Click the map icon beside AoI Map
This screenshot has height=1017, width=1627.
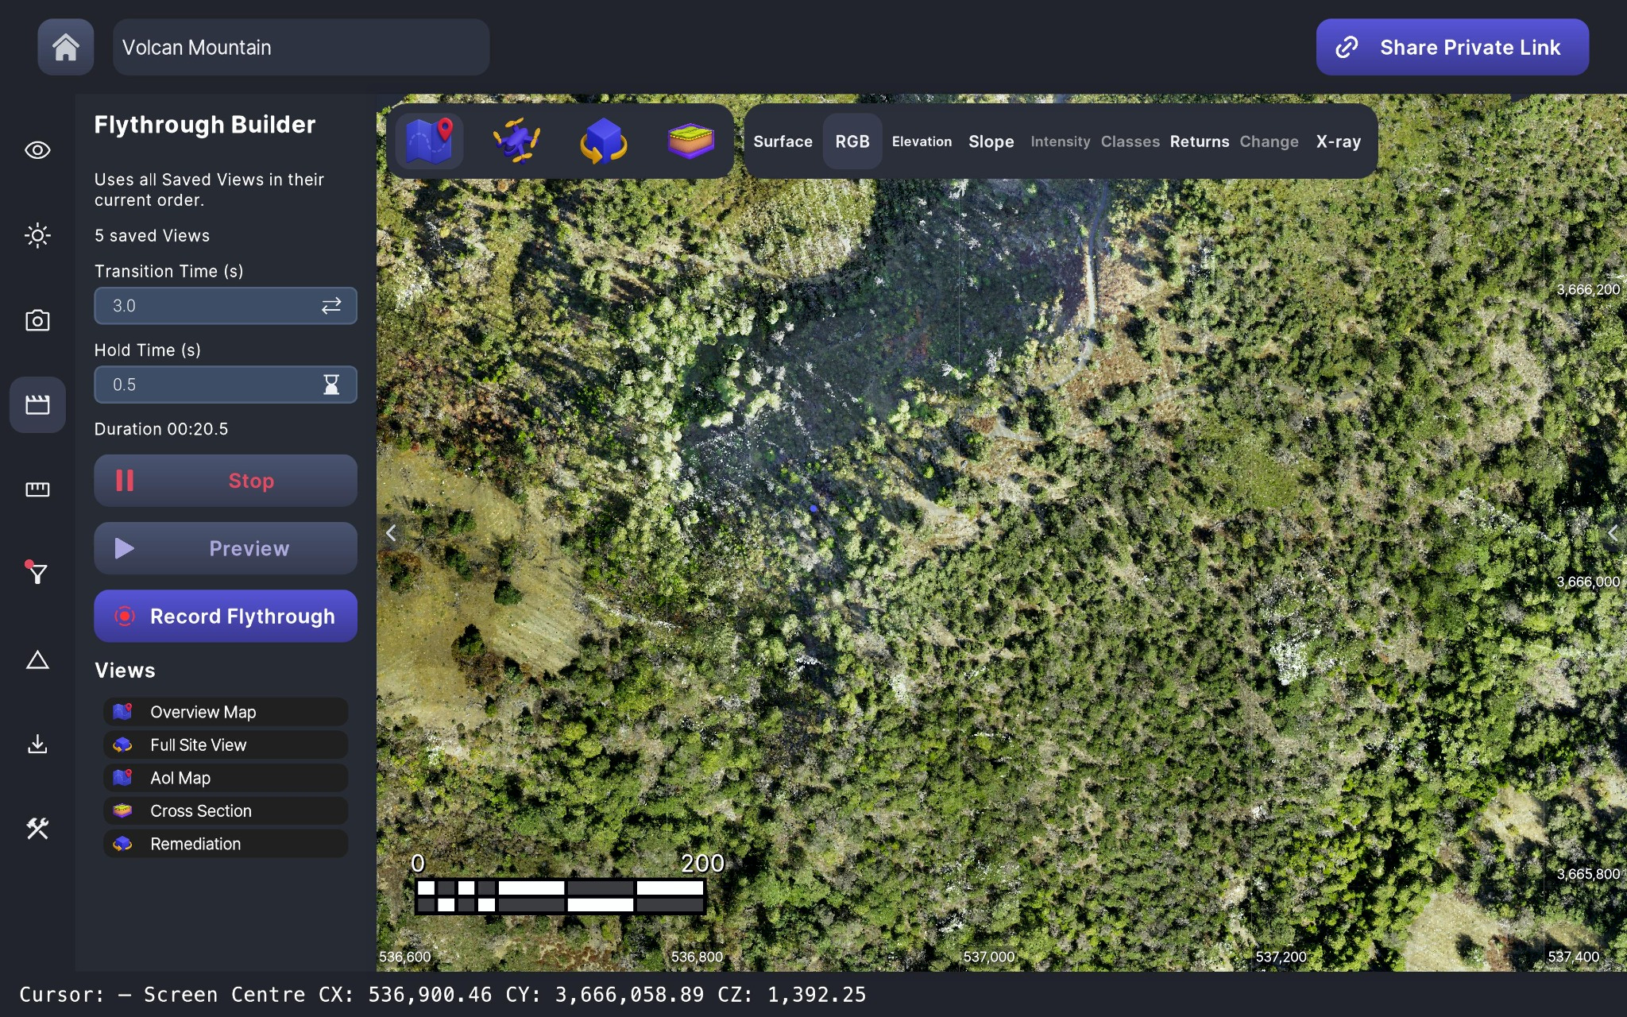122,778
